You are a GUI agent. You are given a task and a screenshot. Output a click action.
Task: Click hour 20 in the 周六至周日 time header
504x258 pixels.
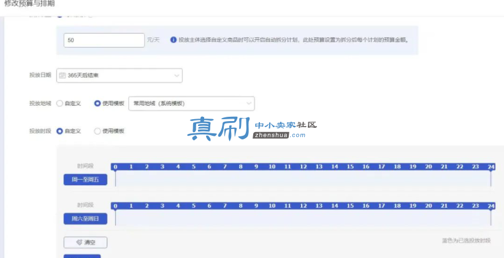(429, 206)
